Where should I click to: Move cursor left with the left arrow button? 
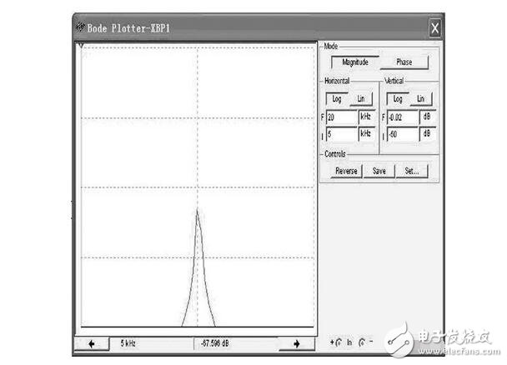(92, 343)
